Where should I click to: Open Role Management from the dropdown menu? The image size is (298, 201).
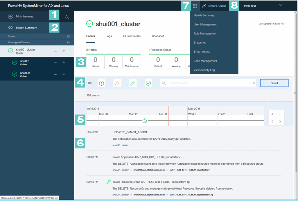[x=205, y=33]
